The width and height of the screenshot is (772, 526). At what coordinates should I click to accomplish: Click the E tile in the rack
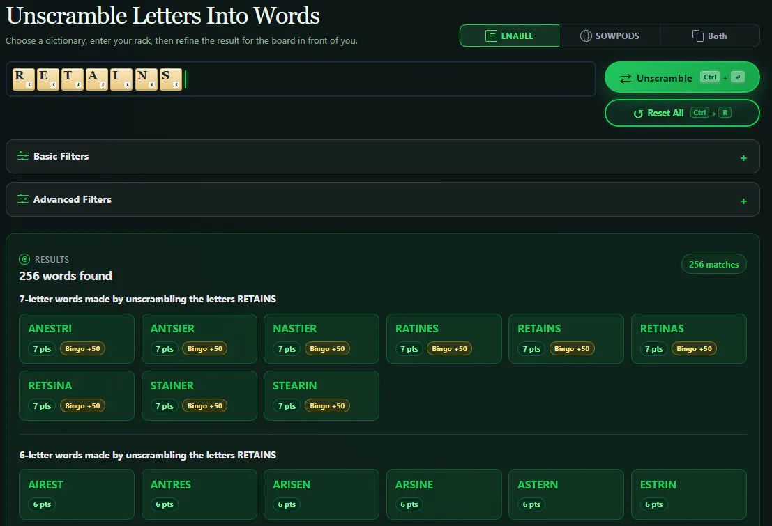click(x=47, y=79)
